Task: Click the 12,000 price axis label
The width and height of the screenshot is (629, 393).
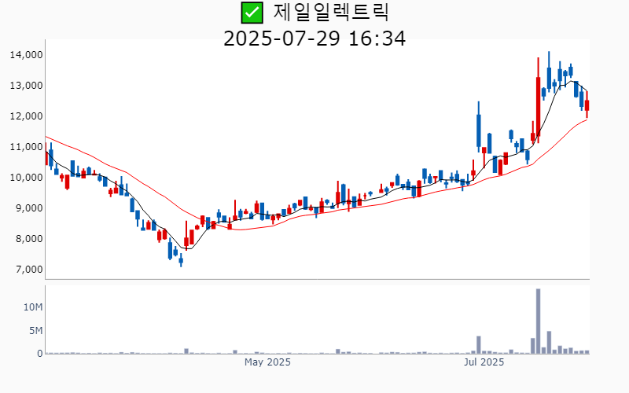Action: [x=26, y=116]
